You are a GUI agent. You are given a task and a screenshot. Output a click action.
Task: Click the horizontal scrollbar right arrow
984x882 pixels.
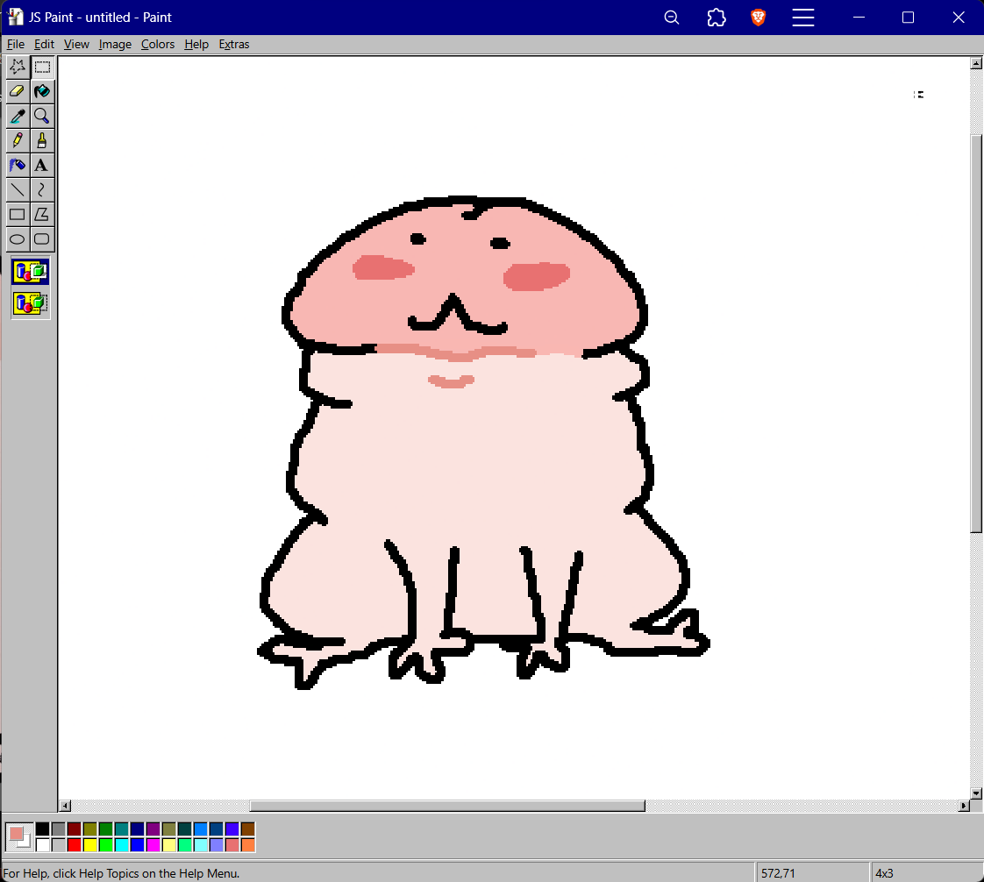pyautogui.click(x=965, y=806)
